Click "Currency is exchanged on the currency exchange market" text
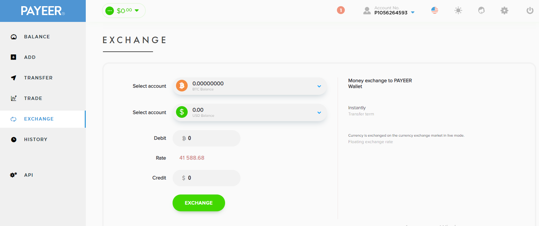The image size is (539, 226). tap(406, 136)
